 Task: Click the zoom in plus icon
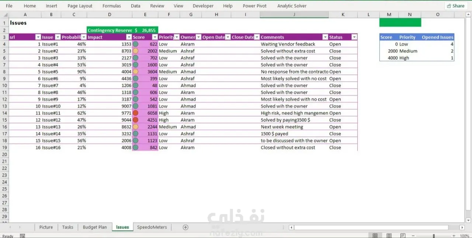(x=454, y=236)
